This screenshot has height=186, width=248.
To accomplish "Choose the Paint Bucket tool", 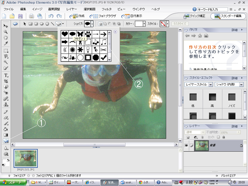I will pyautogui.click(x=6, y=129).
